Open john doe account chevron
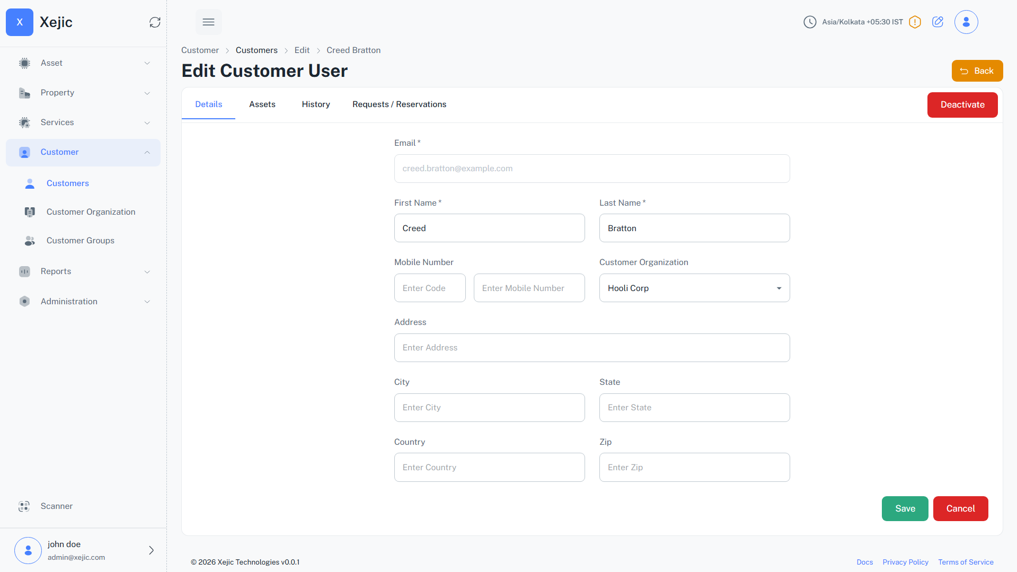The width and height of the screenshot is (1017, 572). click(x=152, y=550)
